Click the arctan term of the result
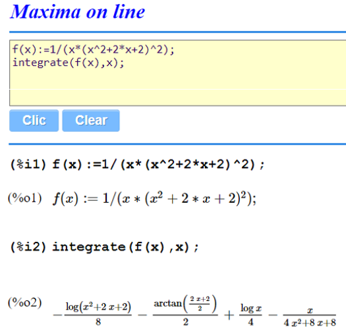This screenshot has height=332, width=346. [x=185, y=310]
